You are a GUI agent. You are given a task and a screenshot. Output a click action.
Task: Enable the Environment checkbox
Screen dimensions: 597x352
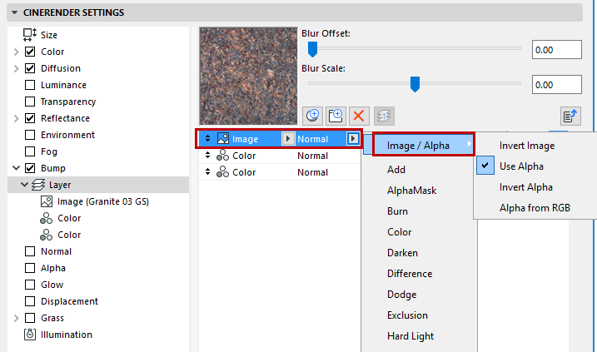pyautogui.click(x=30, y=135)
